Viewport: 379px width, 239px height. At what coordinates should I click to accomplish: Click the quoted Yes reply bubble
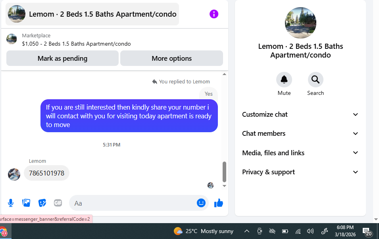208,94
